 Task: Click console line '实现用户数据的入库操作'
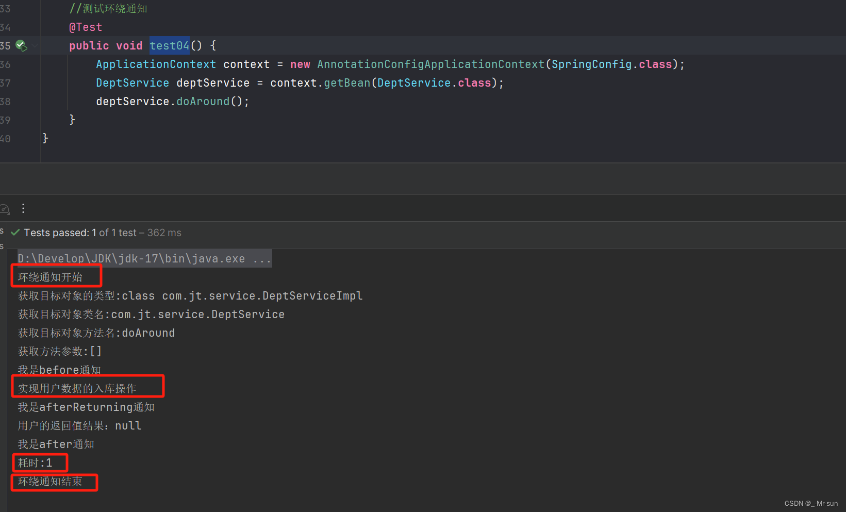tap(77, 389)
